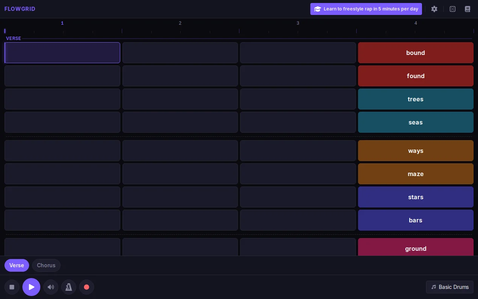Select the 'found' rhyme cell
This screenshot has width=478, height=299.
pyautogui.click(x=416, y=76)
